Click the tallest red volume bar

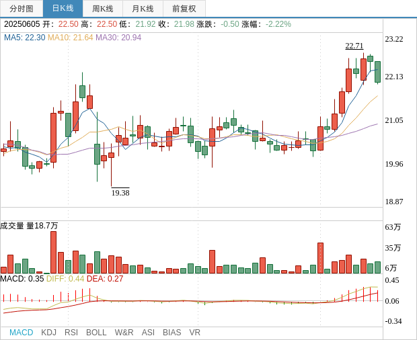(x=53, y=253)
